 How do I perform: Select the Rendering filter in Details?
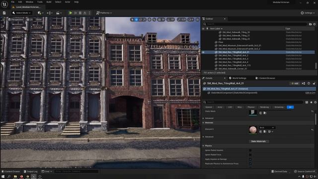pos(264,107)
